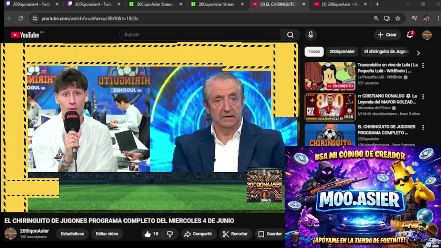Viewport: 441px width, 248px height.
Task: Go forward with browser arrow
Action: click(x=9, y=19)
